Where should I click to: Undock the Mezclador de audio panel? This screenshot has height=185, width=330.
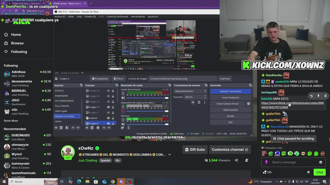[170, 85]
